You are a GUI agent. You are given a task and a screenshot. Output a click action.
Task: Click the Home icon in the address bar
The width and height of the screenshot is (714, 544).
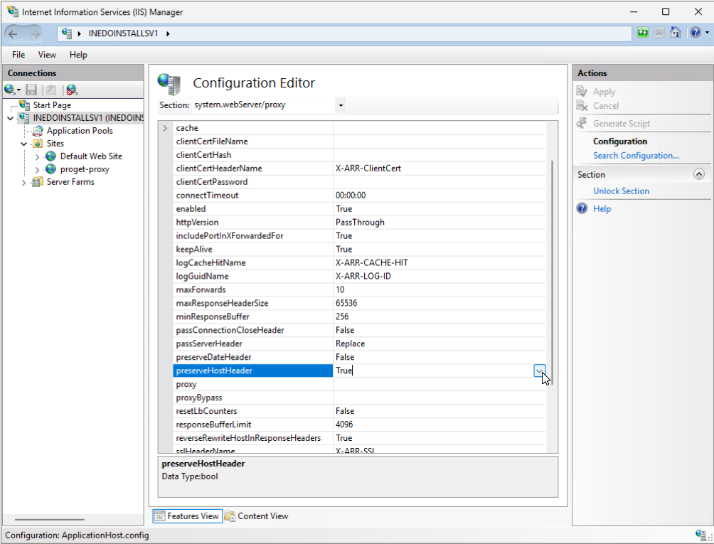[676, 32]
